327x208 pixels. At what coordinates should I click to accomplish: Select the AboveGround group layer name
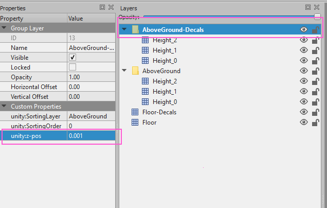(x=161, y=71)
